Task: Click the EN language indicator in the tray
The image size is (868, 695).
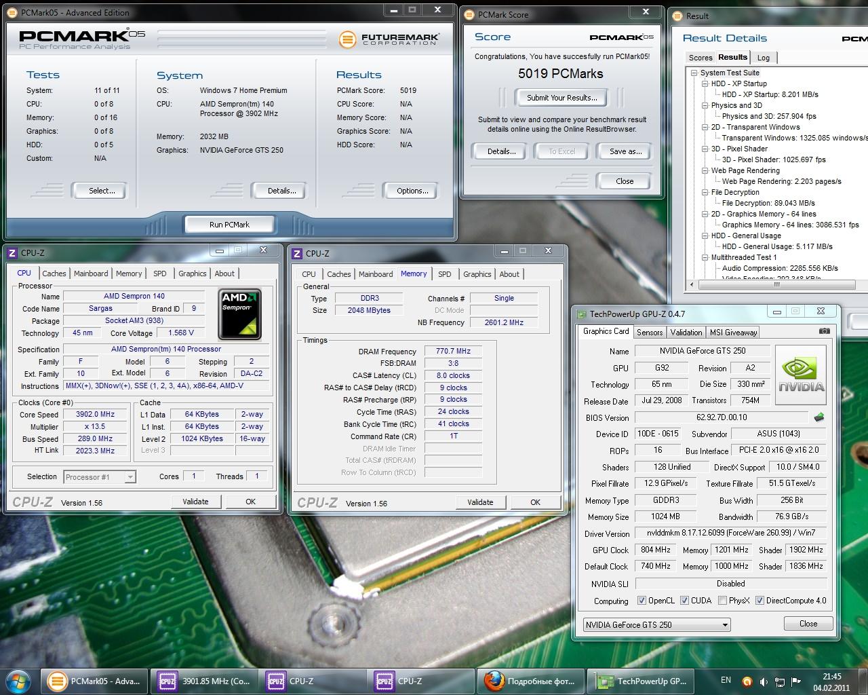Action: 726,680
